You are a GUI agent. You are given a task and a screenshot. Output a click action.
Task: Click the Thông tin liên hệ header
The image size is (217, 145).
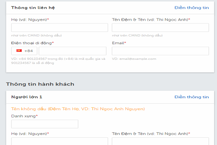pyautogui.click(x=33, y=7)
